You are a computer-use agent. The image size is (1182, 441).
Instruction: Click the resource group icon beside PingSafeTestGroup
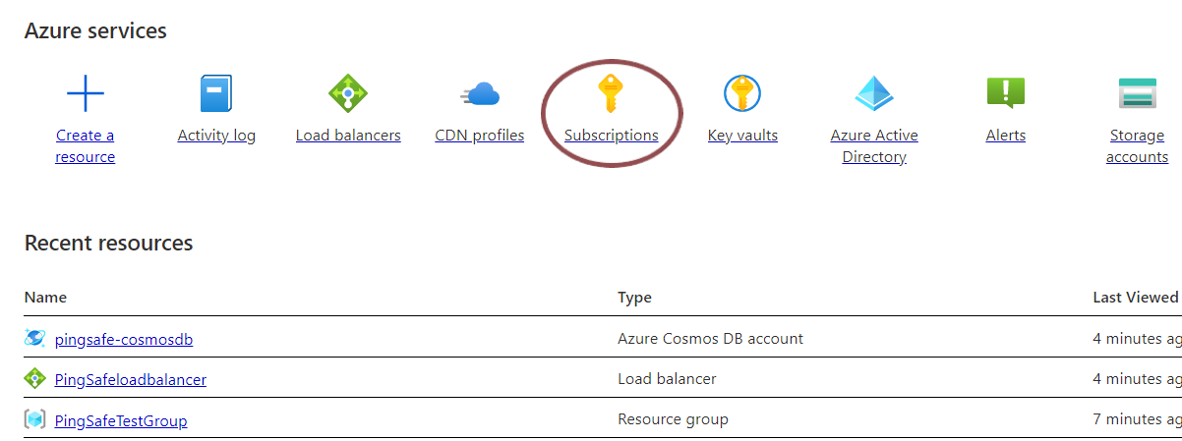click(x=35, y=420)
